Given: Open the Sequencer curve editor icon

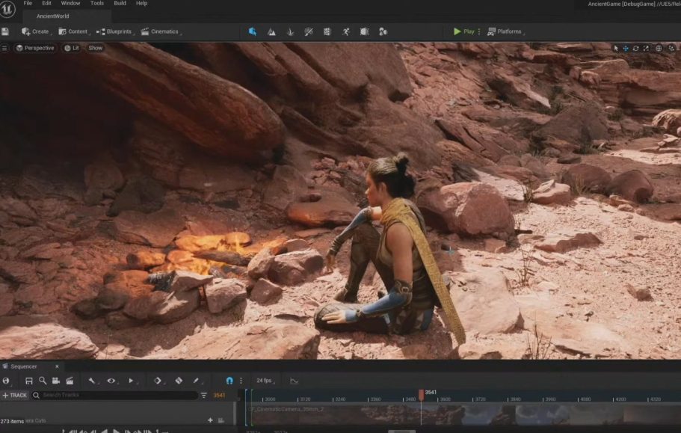Looking at the screenshot, I should pos(294,381).
